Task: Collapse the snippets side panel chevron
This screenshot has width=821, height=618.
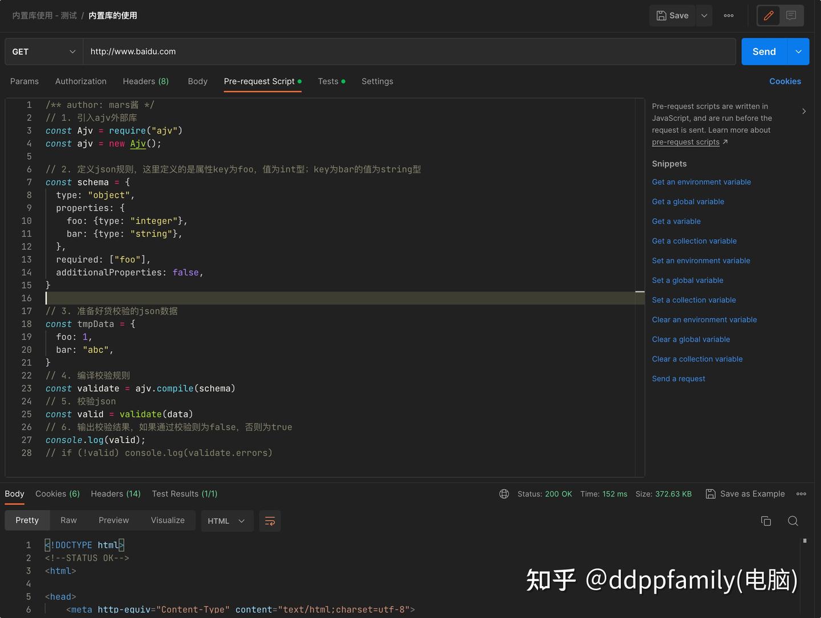Action: point(804,111)
